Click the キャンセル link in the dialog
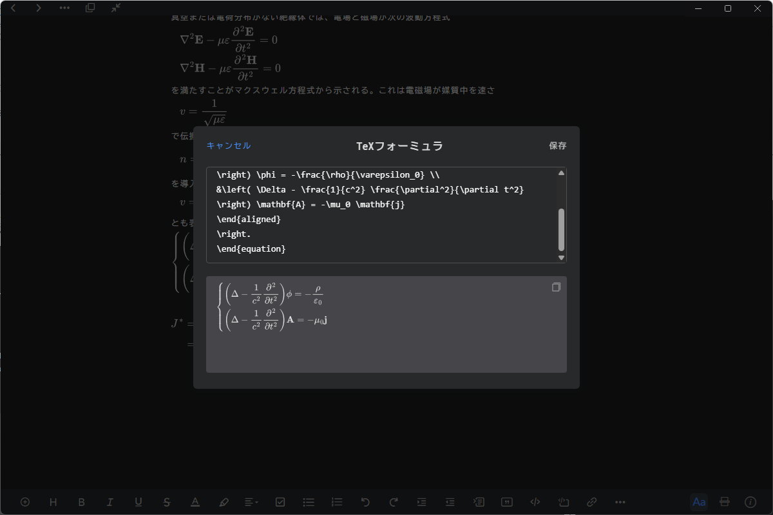The image size is (773, 515). point(229,145)
